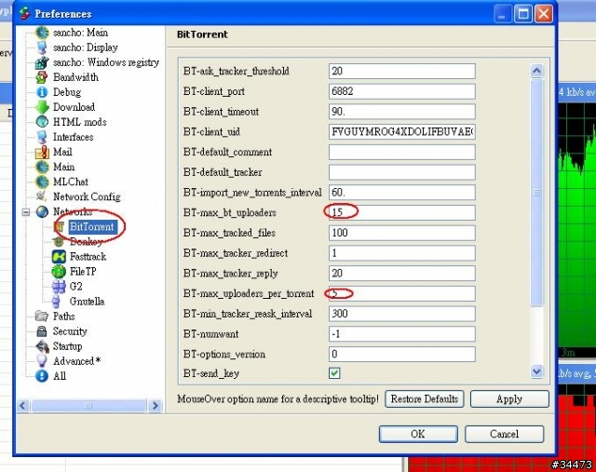
Task: Click the Apply button
Action: coord(509,399)
